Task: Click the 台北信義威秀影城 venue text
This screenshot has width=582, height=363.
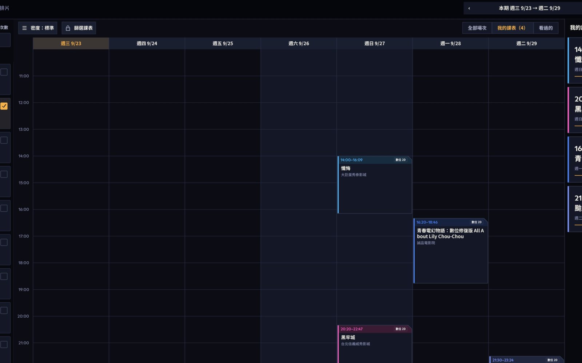Action: click(x=355, y=344)
